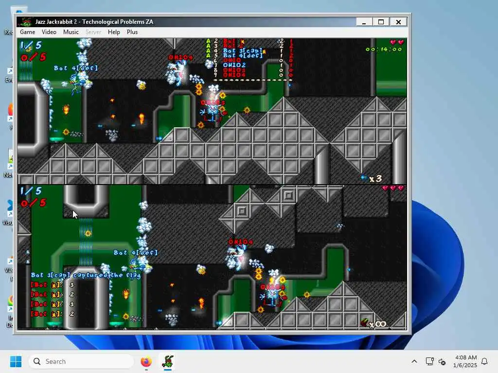The height and width of the screenshot is (373, 498).
Task: Maximize the Jazz Jackrabbit 2 window
Action: coord(381,22)
